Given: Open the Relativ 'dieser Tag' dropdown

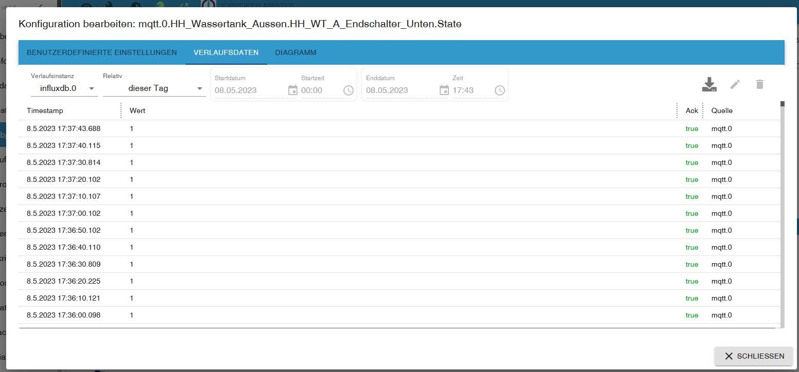Looking at the screenshot, I should pos(154,88).
